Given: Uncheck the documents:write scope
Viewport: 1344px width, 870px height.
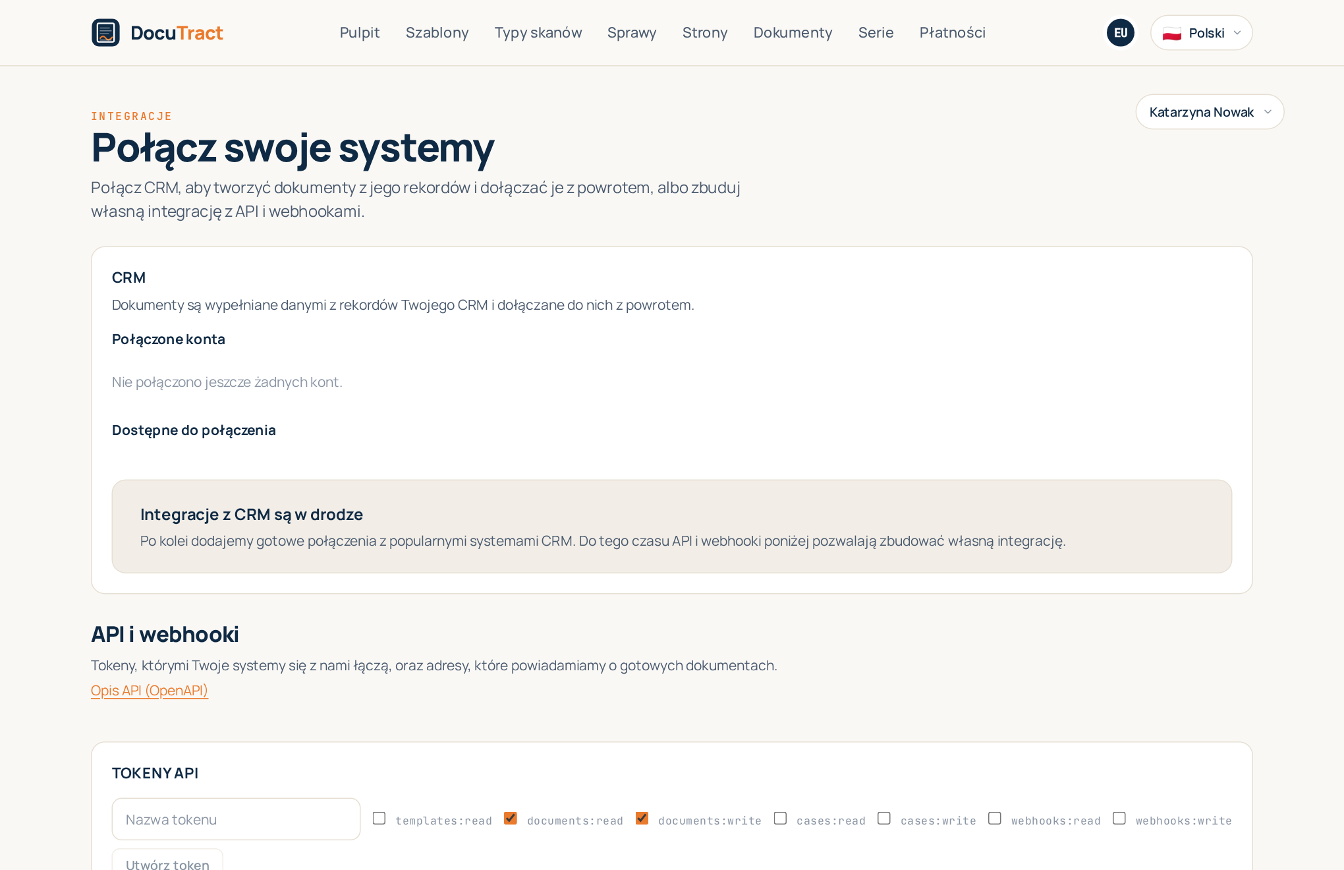Looking at the screenshot, I should 642,818.
